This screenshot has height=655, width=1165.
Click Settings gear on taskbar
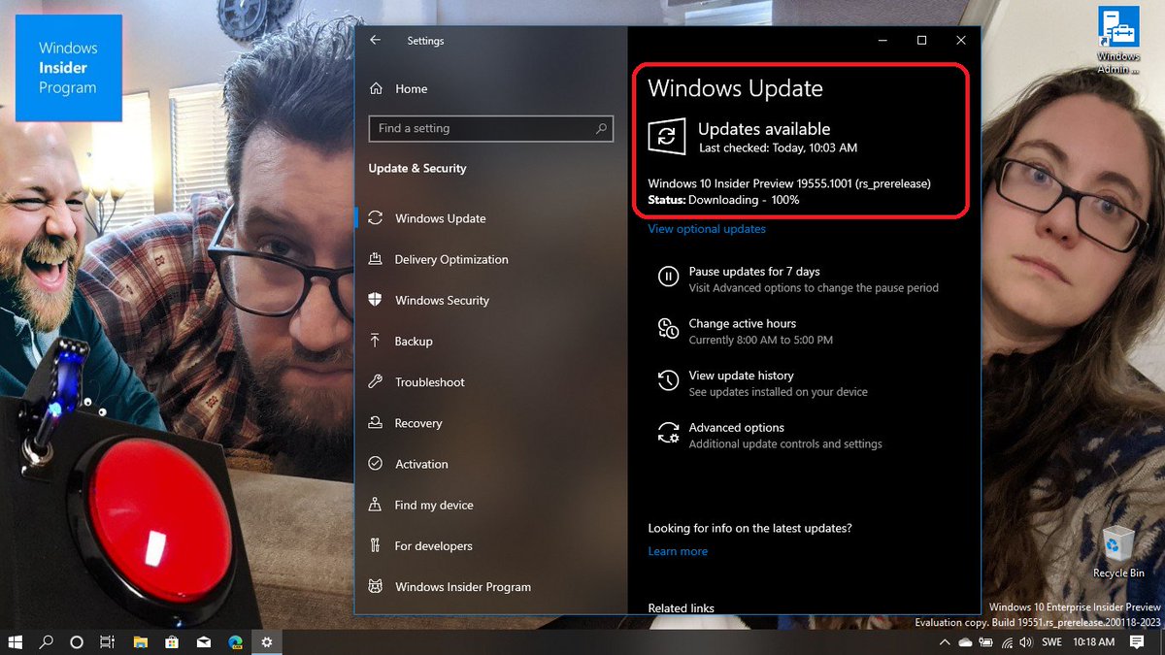tap(266, 641)
